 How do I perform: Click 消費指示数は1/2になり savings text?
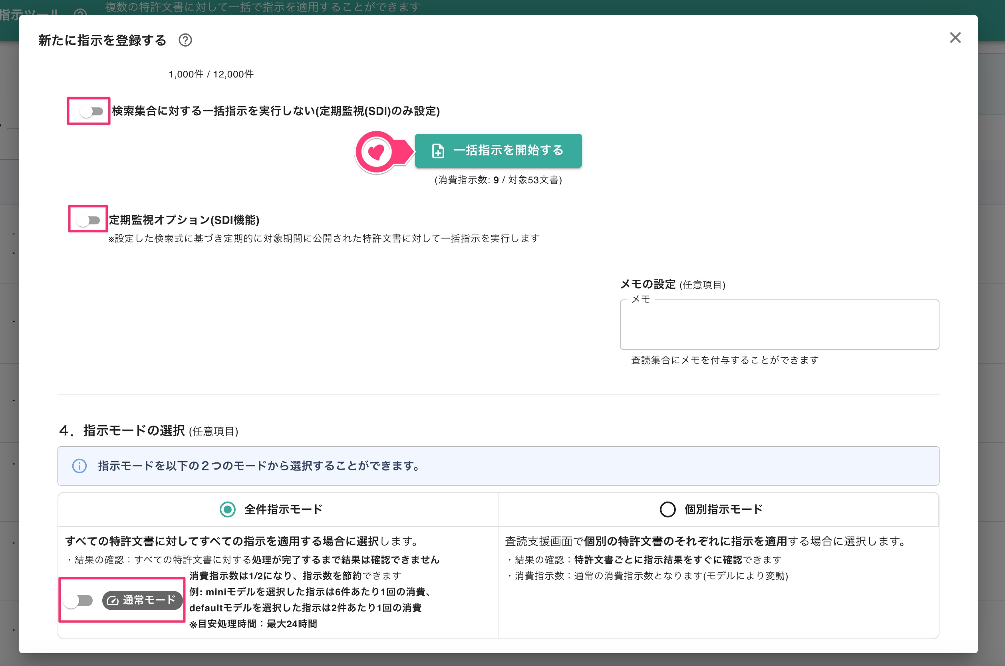click(x=295, y=575)
